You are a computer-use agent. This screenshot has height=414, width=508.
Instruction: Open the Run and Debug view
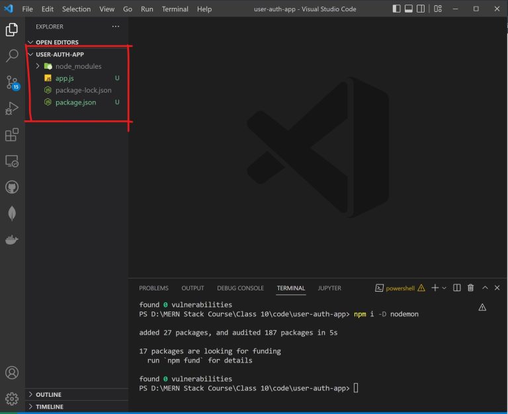point(12,108)
